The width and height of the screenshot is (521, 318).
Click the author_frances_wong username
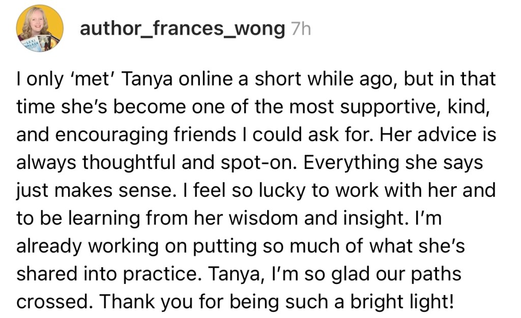[182, 29]
